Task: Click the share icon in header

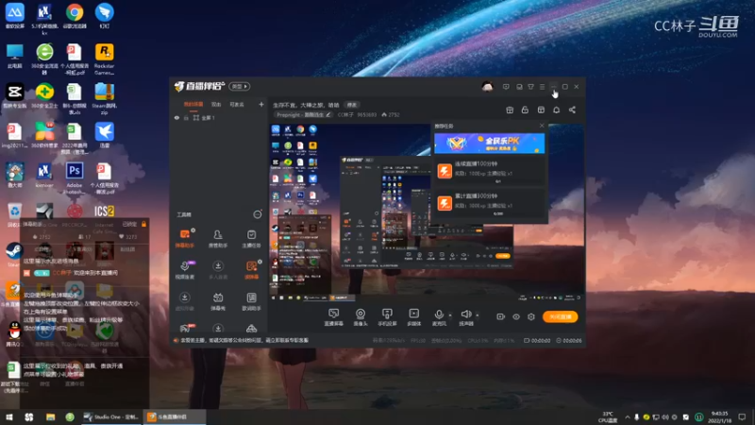Action: click(x=572, y=110)
